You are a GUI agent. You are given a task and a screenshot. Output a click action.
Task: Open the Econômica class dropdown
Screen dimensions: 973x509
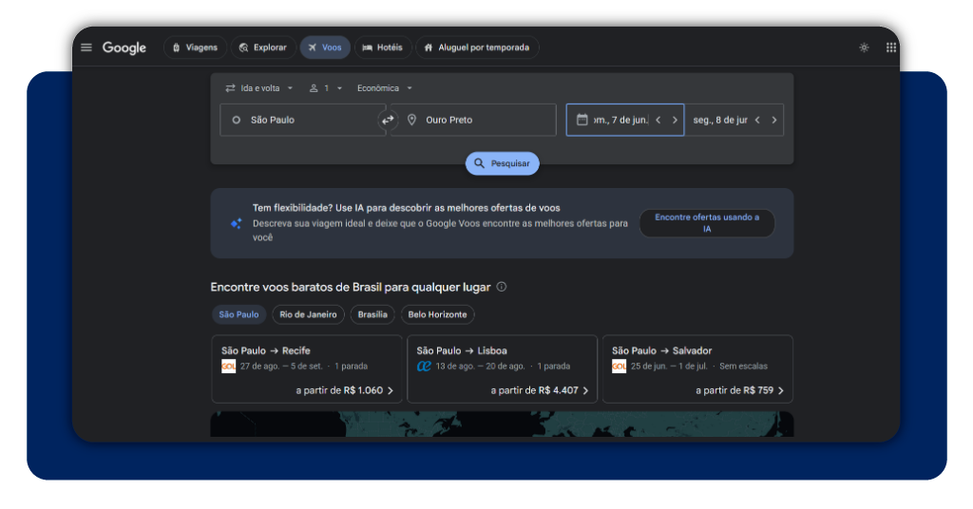coord(384,88)
